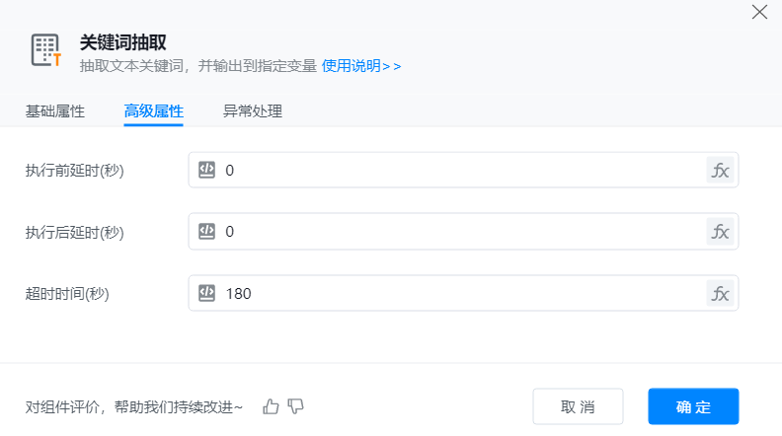The width and height of the screenshot is (782, 436).
Task: Switch to the 基础属性 tab
Action: [55, 111]
